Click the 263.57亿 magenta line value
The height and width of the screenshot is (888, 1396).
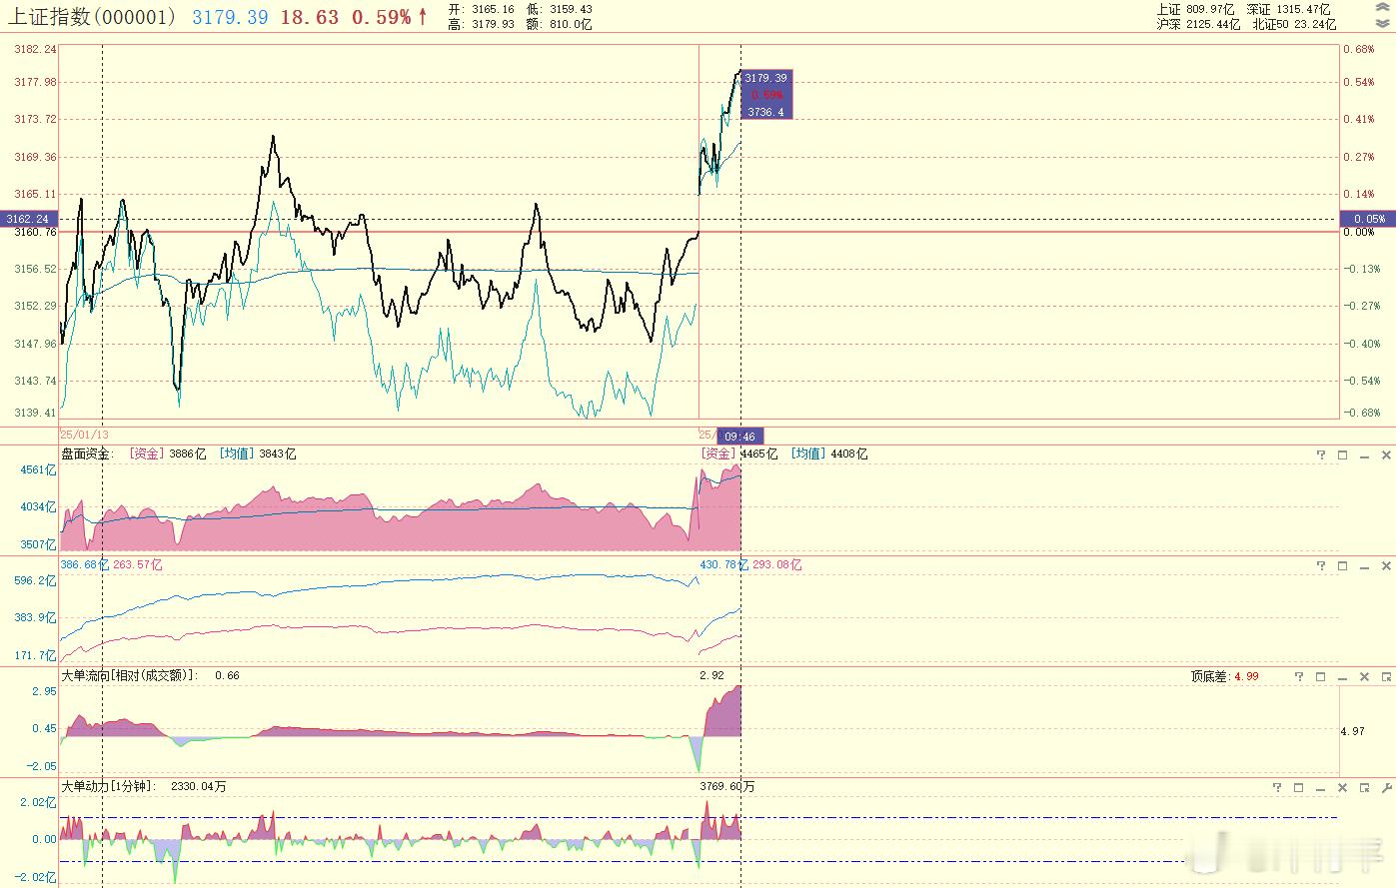point(138,564)
